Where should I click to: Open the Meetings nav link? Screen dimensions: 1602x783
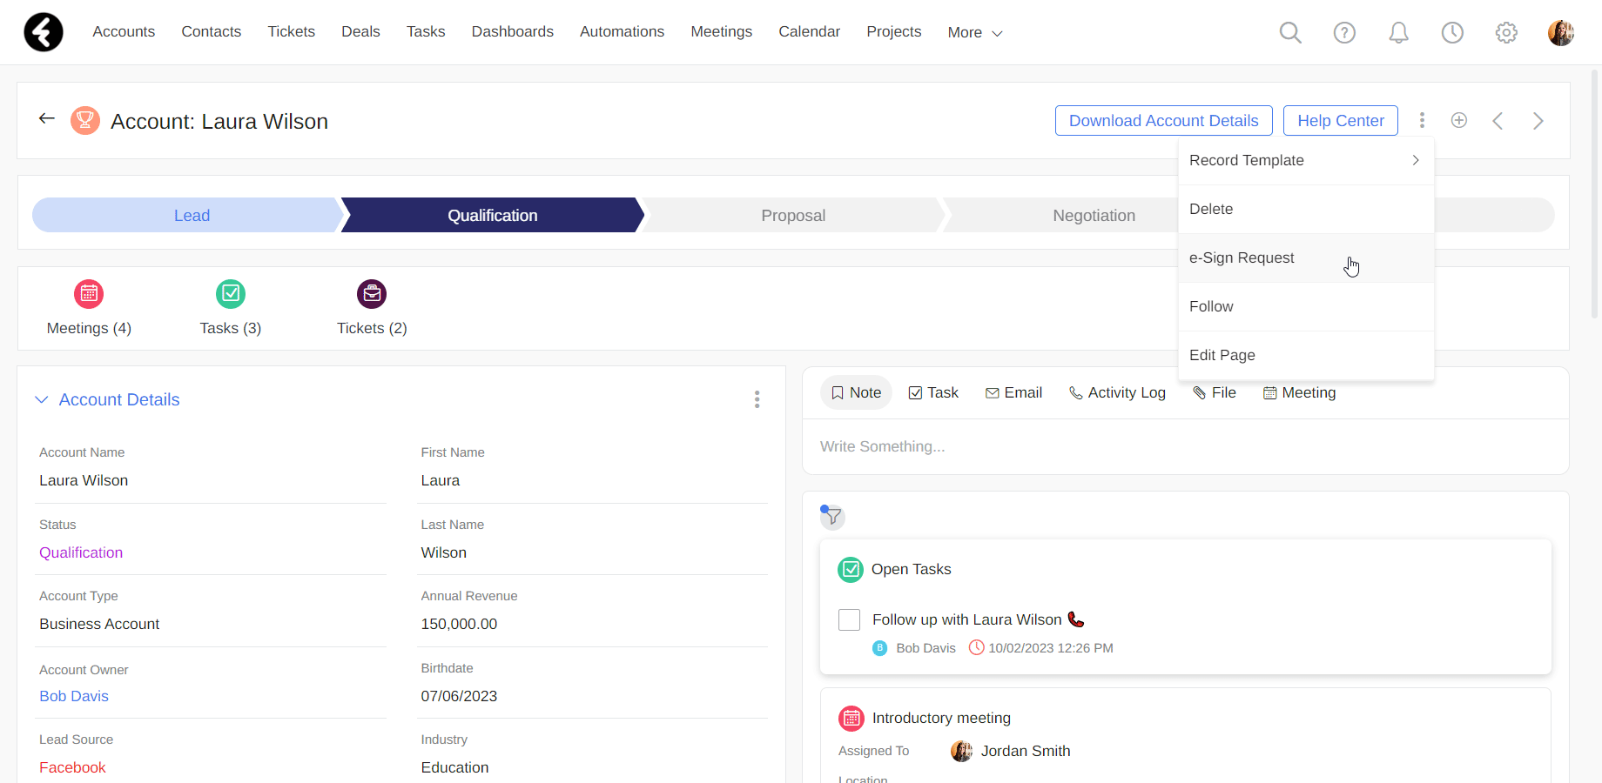(x=722, y=31)
